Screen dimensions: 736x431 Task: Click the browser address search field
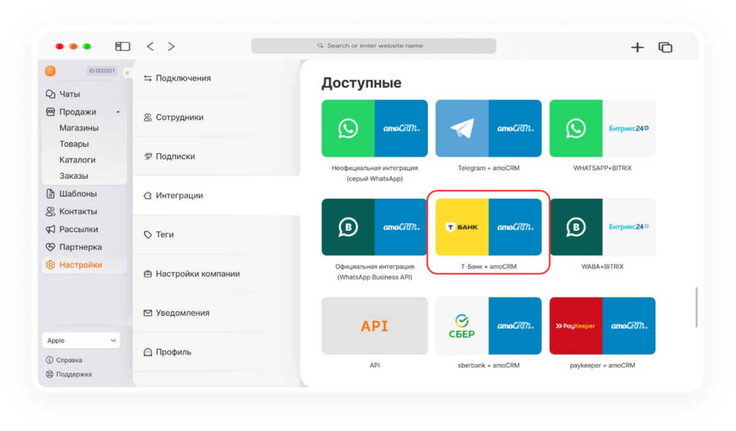(x=374, y=46)
